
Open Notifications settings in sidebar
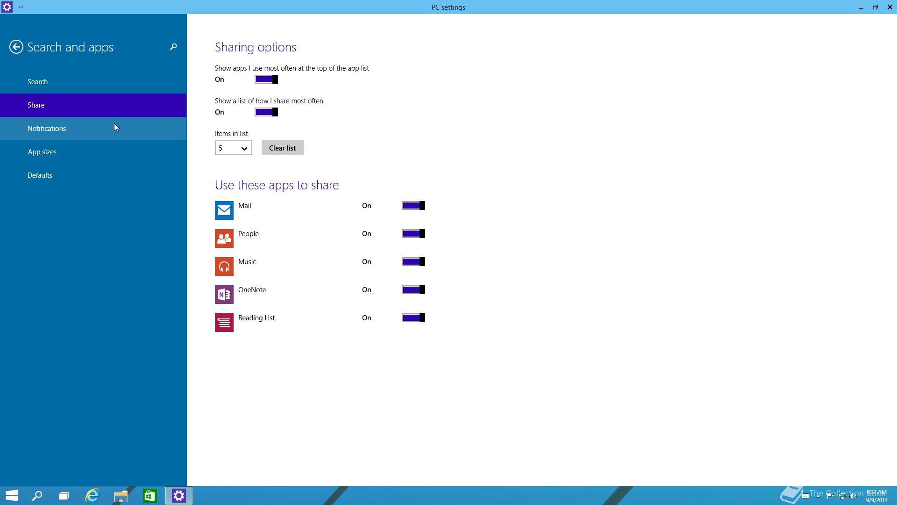93,129
